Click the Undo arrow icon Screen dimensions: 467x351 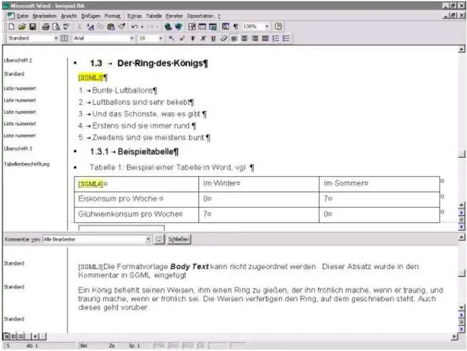(134, 27)
